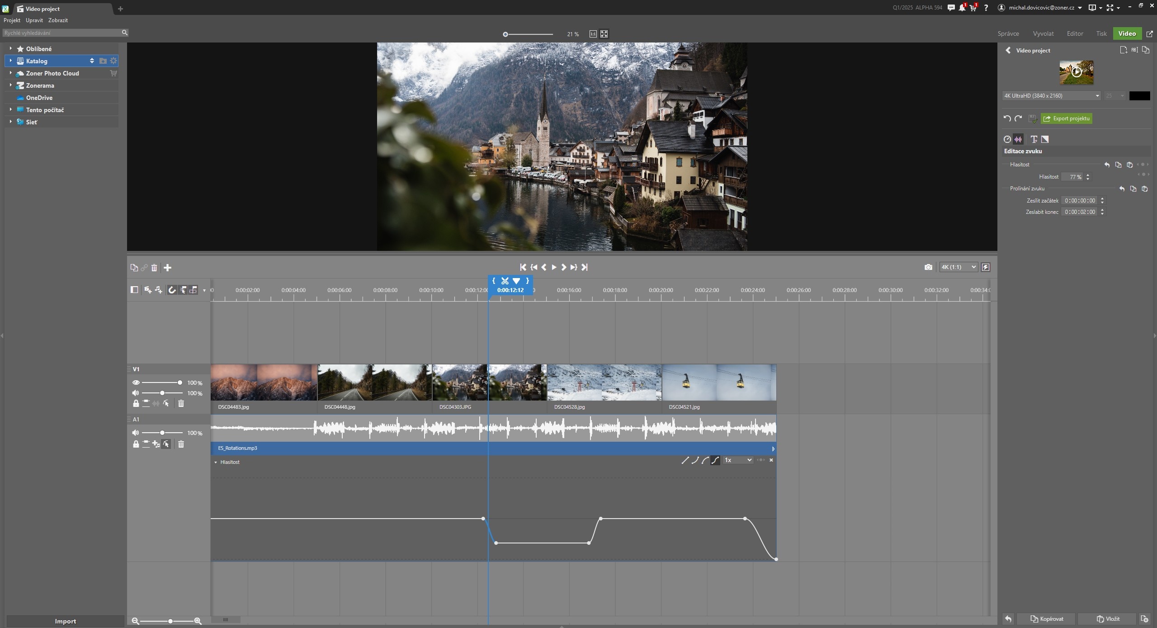The width and height of the screenshot is (1157, 628).
Task: Lock the V1 video track
Action: pos(136,403)
